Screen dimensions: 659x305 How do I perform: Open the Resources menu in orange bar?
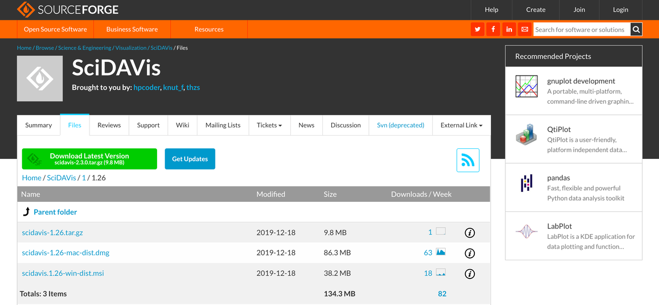(x=209, y=29)
